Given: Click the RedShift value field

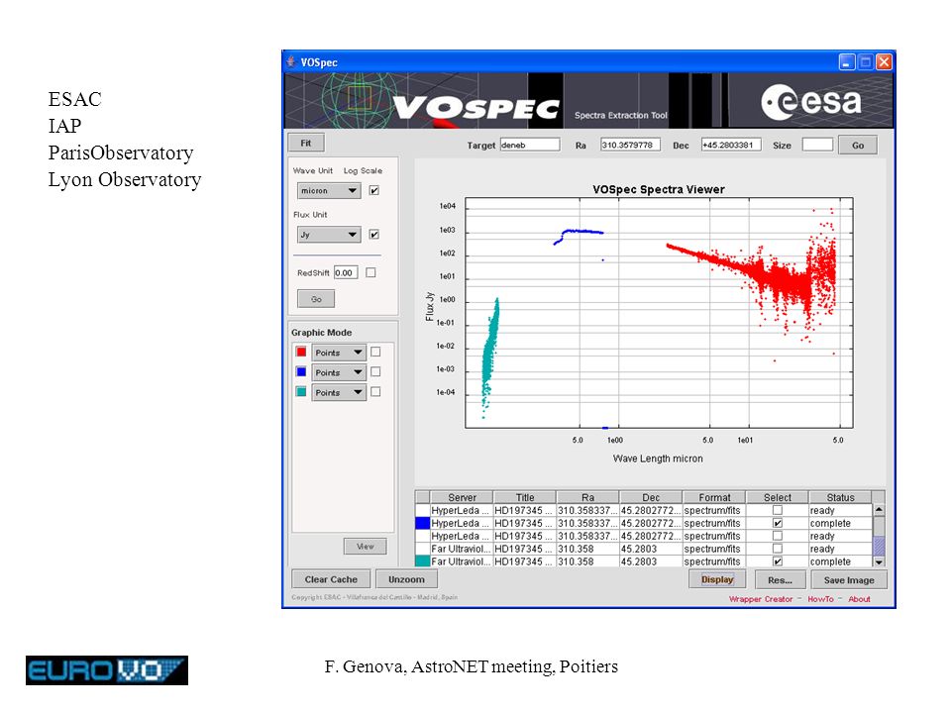Looking at the screenshot, I should [346, 273].
